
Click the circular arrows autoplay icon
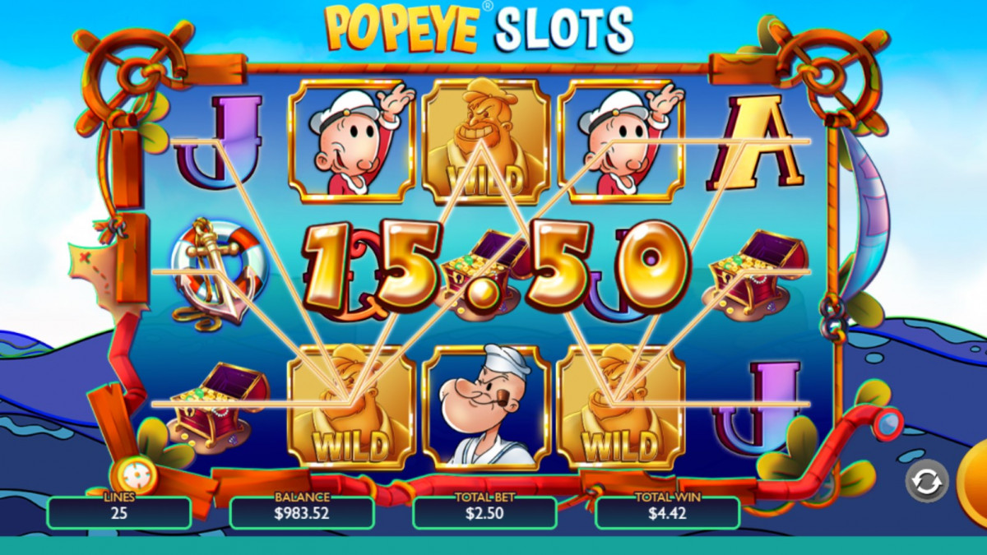(x=926, y=483)
